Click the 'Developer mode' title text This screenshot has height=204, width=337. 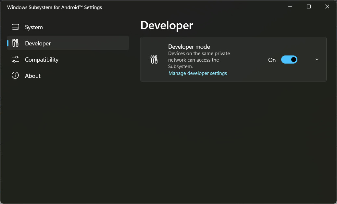click(x=189, y=47)
